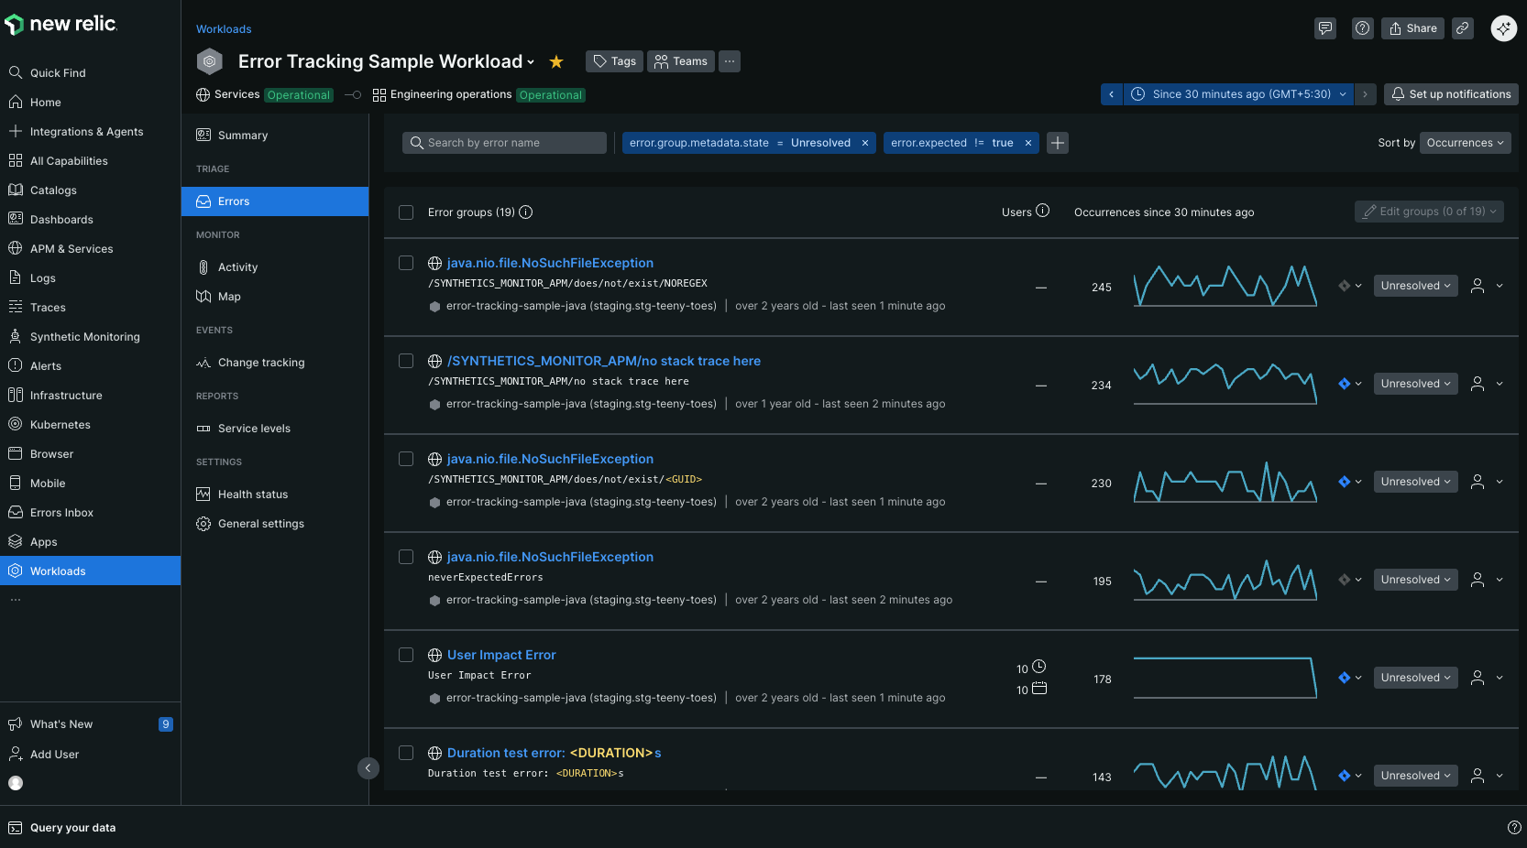Image resolution: width=1527 pixels, height=848 pixels.
Task: Click the add filter plus icon
Action: coord(1058,143)
